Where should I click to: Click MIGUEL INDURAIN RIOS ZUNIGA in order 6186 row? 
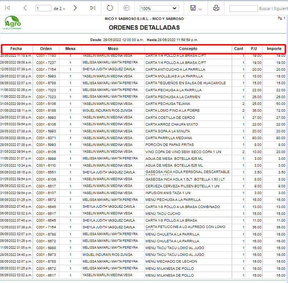click(x=108, y=110)
